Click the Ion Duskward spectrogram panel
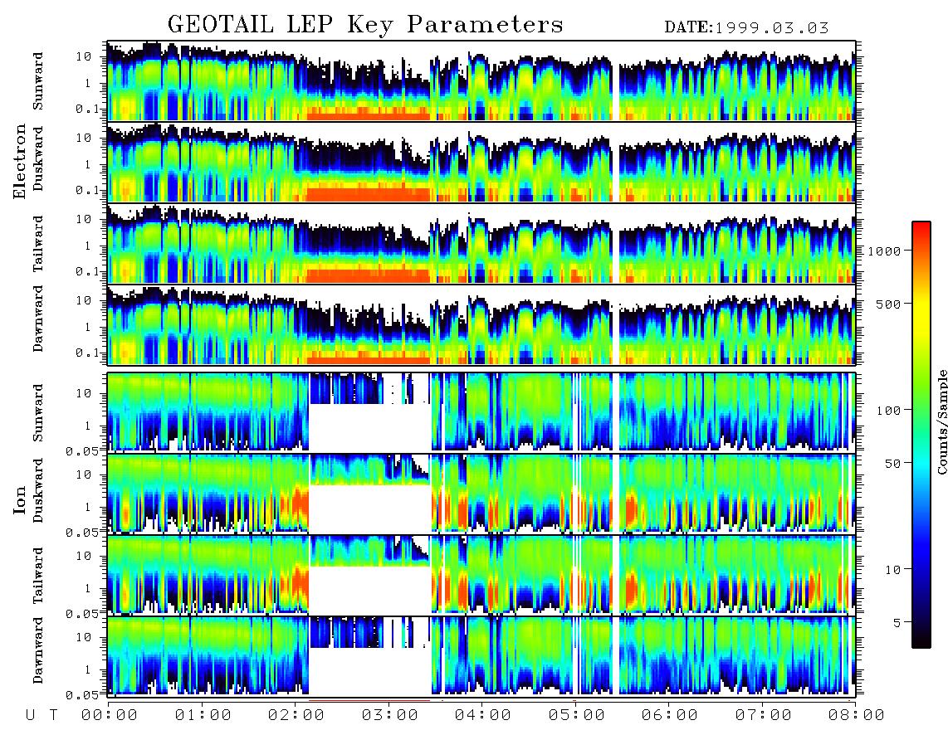This screenshot has height=730, width=948. click(x=481, y=494)
